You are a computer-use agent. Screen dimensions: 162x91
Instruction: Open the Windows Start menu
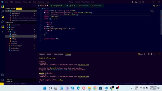point(45,88)
